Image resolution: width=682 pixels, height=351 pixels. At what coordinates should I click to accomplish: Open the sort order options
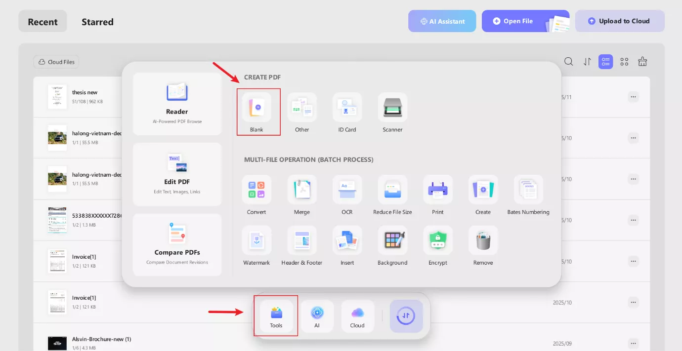pyautogui.click(x=587, y=62)
